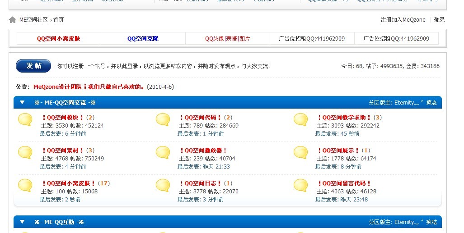Open the QQ空间小窝皮肤 forum title with 17 posts

(68, 183)
